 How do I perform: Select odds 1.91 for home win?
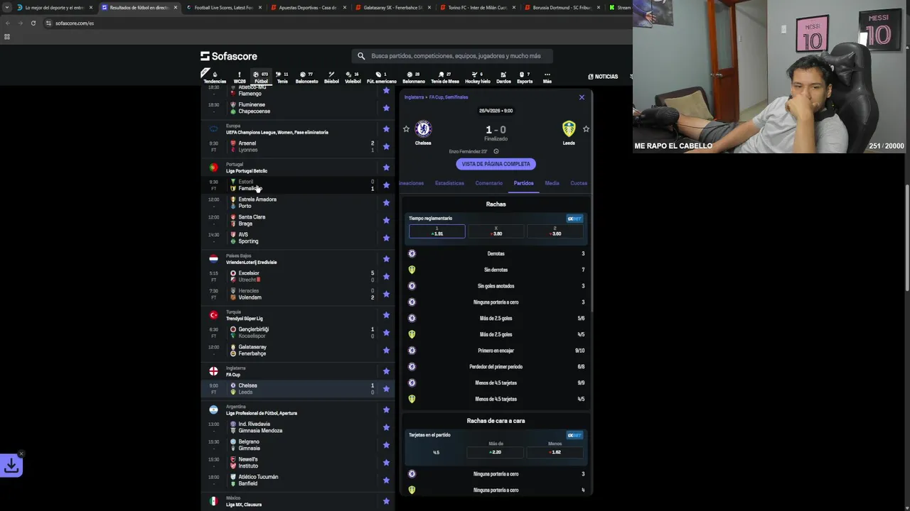pos(437,231)
